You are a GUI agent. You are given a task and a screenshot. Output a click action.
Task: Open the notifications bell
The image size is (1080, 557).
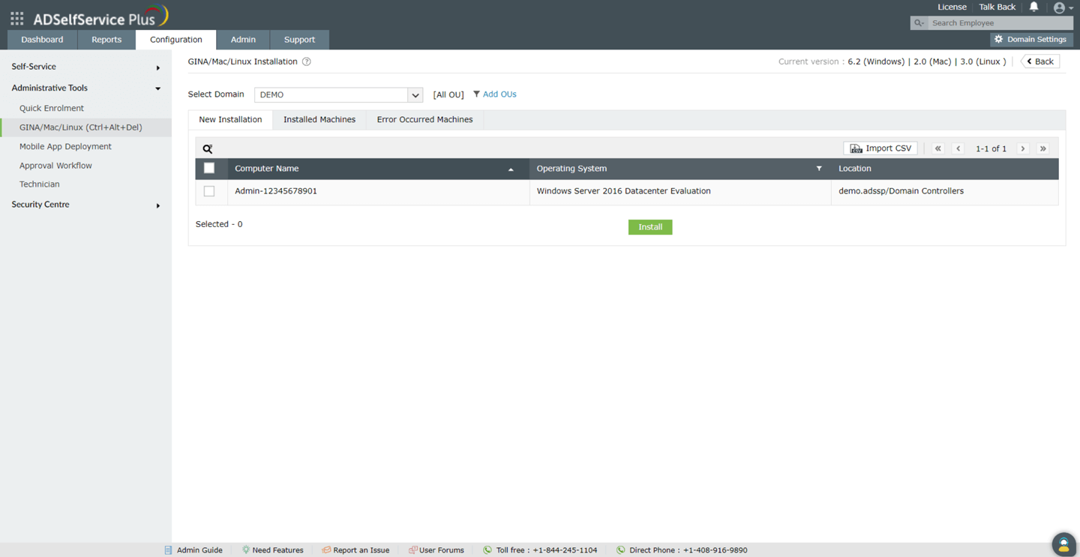[x=1033, y=7]
